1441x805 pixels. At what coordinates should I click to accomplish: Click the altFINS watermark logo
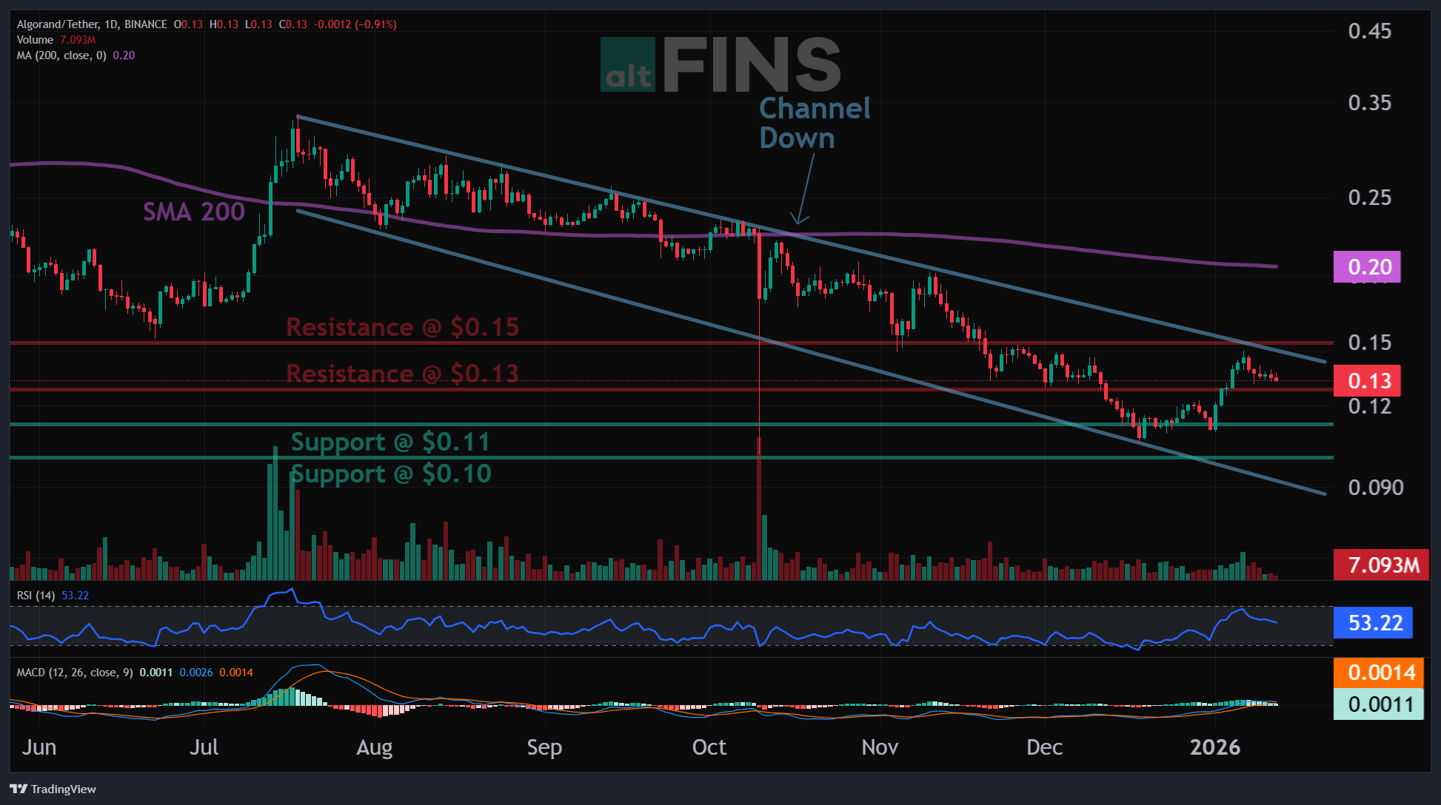(x=720, y=65)
